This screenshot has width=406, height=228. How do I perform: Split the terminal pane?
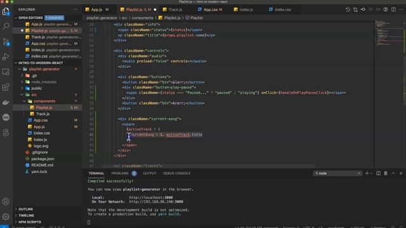tap(378, 173)
